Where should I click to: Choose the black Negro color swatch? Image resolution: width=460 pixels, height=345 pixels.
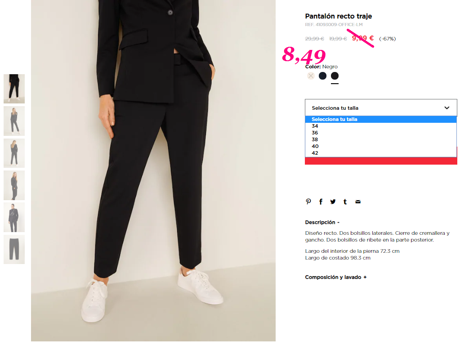pyautogui.click(x=335, y=76)
